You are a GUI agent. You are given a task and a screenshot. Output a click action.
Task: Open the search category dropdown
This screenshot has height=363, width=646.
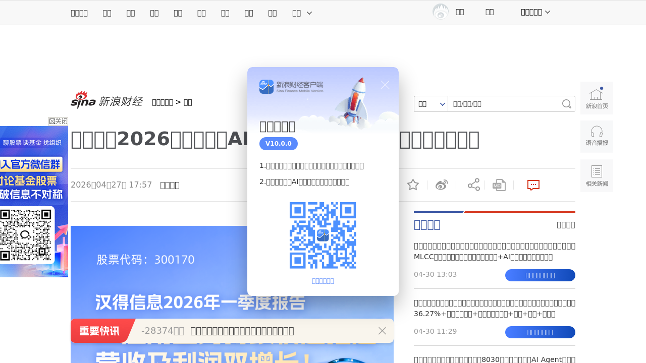[431, 104]
